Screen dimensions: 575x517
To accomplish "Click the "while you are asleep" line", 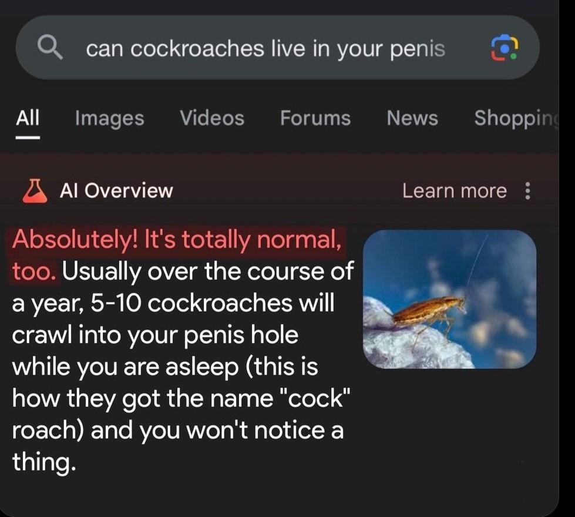I will (x=125, y=367).
